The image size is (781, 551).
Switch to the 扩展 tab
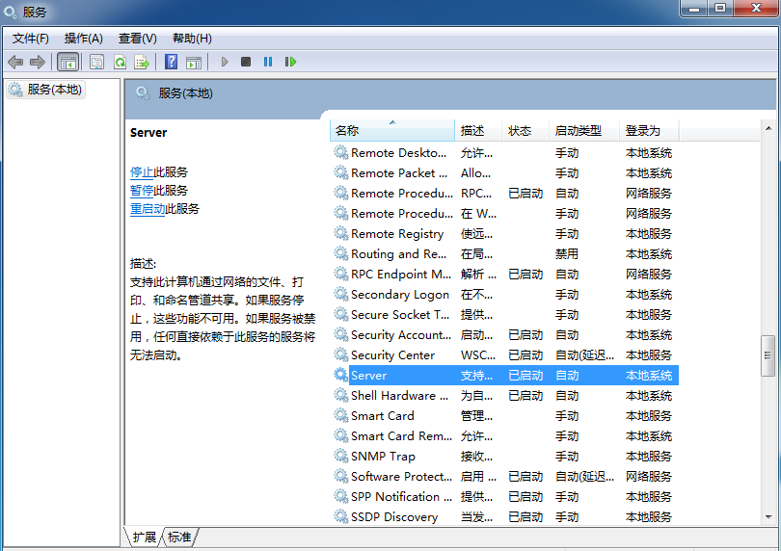click(x=145, y=538)
